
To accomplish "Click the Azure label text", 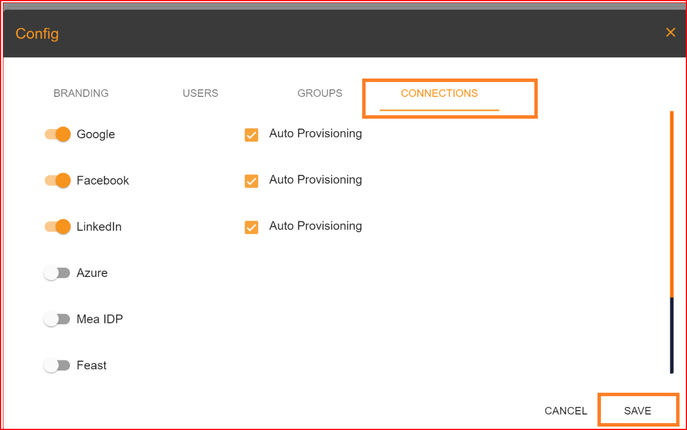I will pyautogui.click(x=92, y=273).
